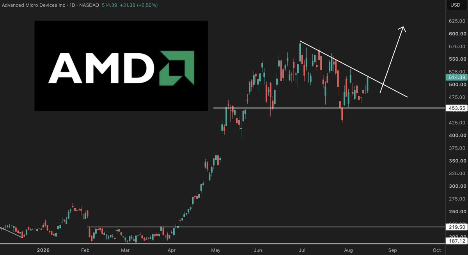Screen dimensions: 468x255
Task: Click the Jun label on the time axis
Action: click(258, 250)
